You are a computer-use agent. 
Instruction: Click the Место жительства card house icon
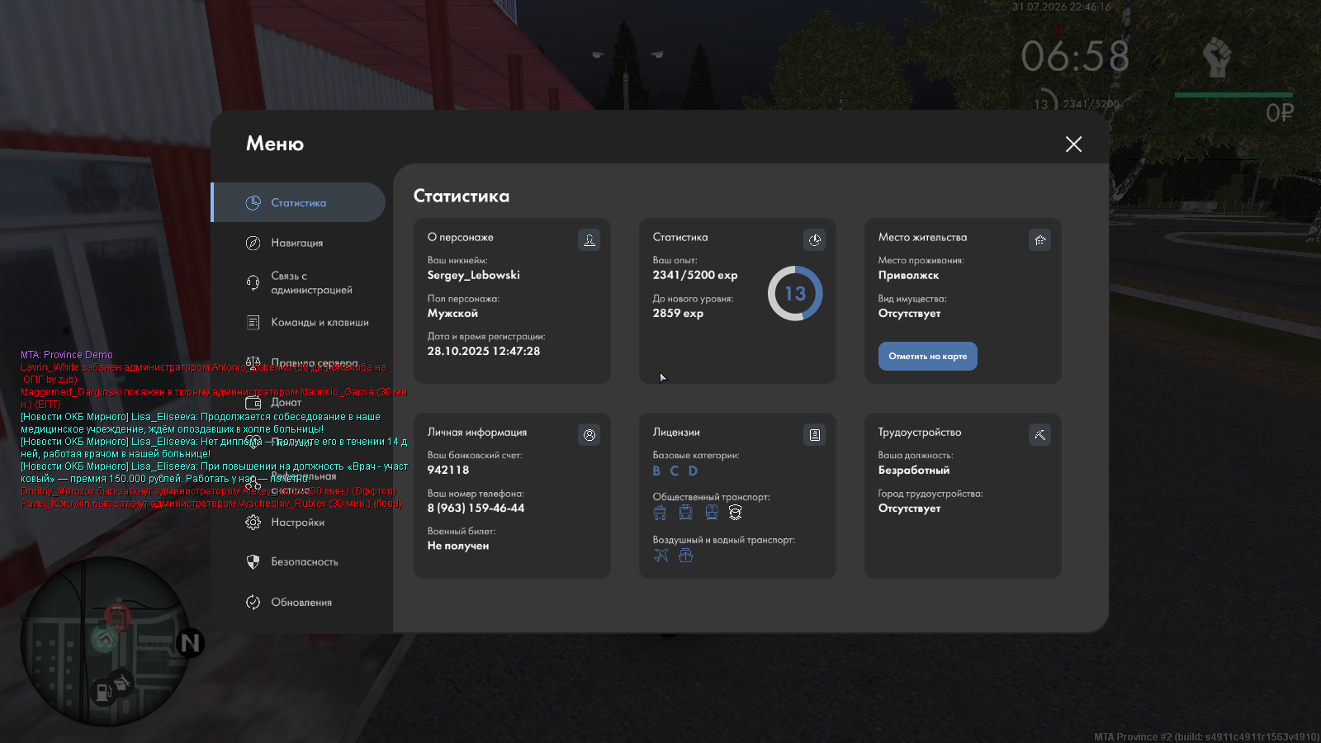[x=1039, y=239]
